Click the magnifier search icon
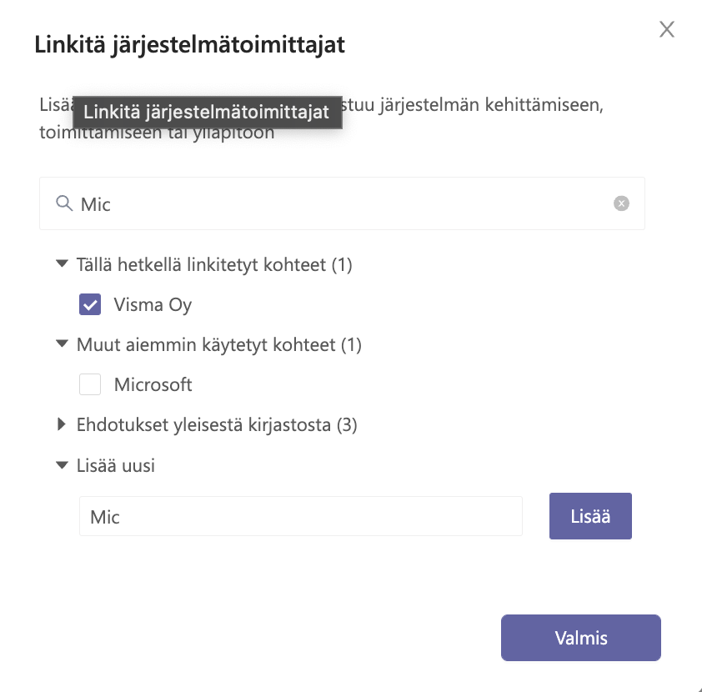This screenshot has height=692, width=702. click(64, 203)
